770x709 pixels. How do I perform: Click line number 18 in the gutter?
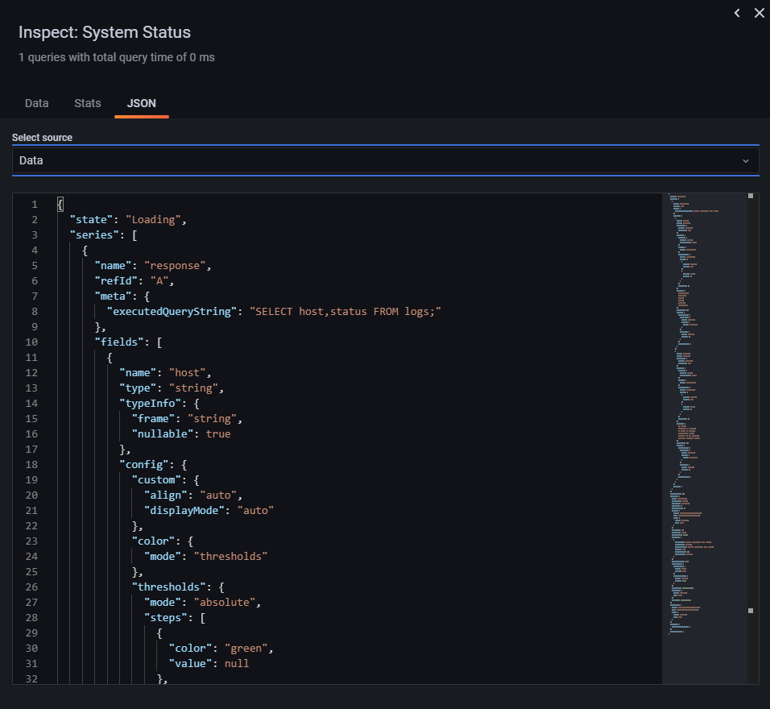[x=31, y=465]
